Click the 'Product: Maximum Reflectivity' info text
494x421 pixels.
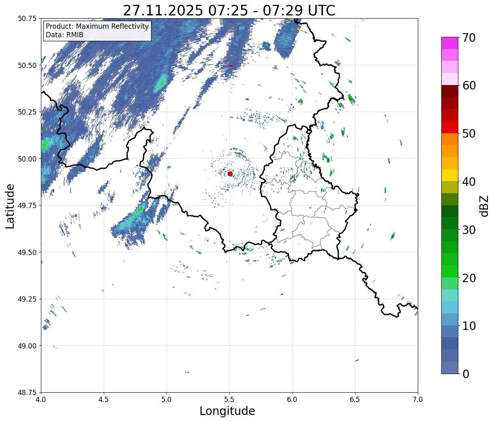coord(97,26)
